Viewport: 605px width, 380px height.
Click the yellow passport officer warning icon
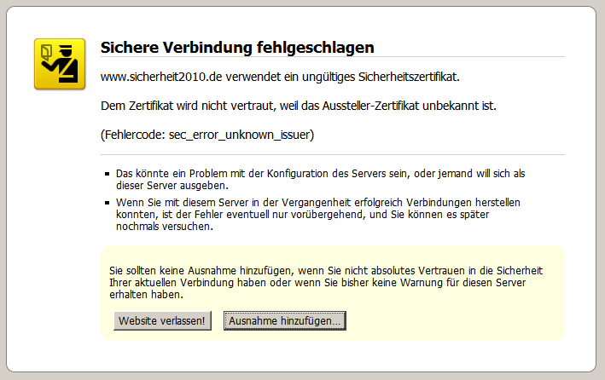[x=59, y=64]
